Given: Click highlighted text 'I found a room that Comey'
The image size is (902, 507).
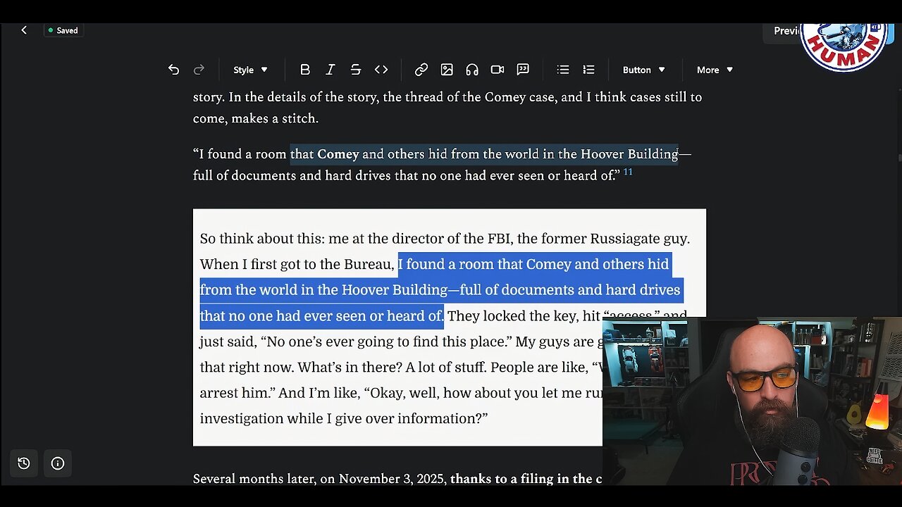Looking at the screenshot, I should (x=486, y=264).
